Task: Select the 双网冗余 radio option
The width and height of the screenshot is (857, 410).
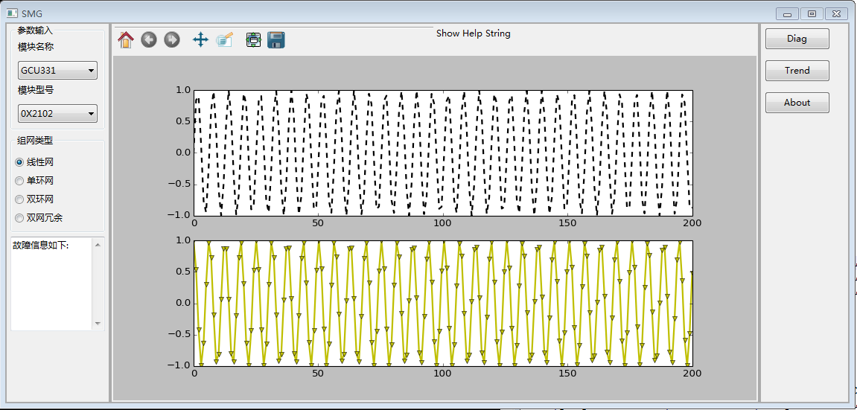Action: pyautogui.click(x=39, y=218)
